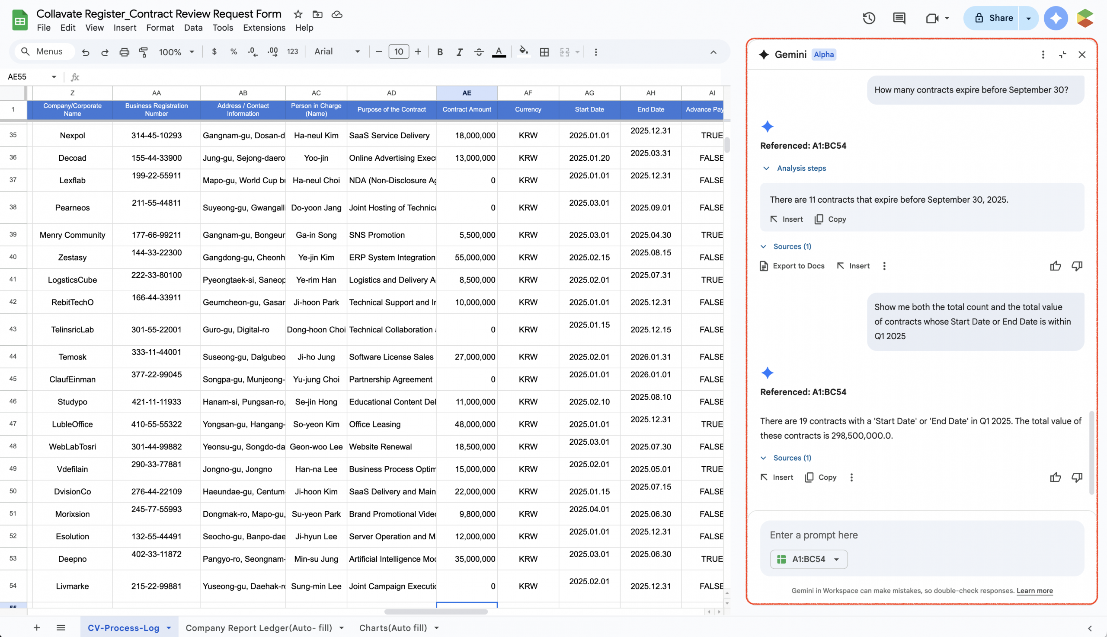Star this spreadsheet document
The image size is (1107, 637).
click(x=298, y=14)
